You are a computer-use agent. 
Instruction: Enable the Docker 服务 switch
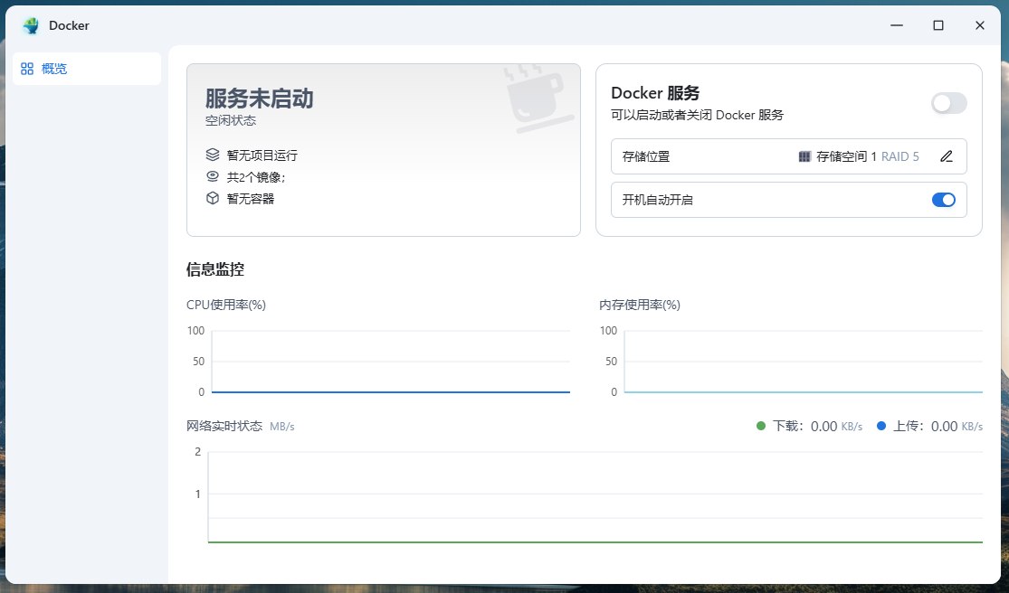(947, 103)
